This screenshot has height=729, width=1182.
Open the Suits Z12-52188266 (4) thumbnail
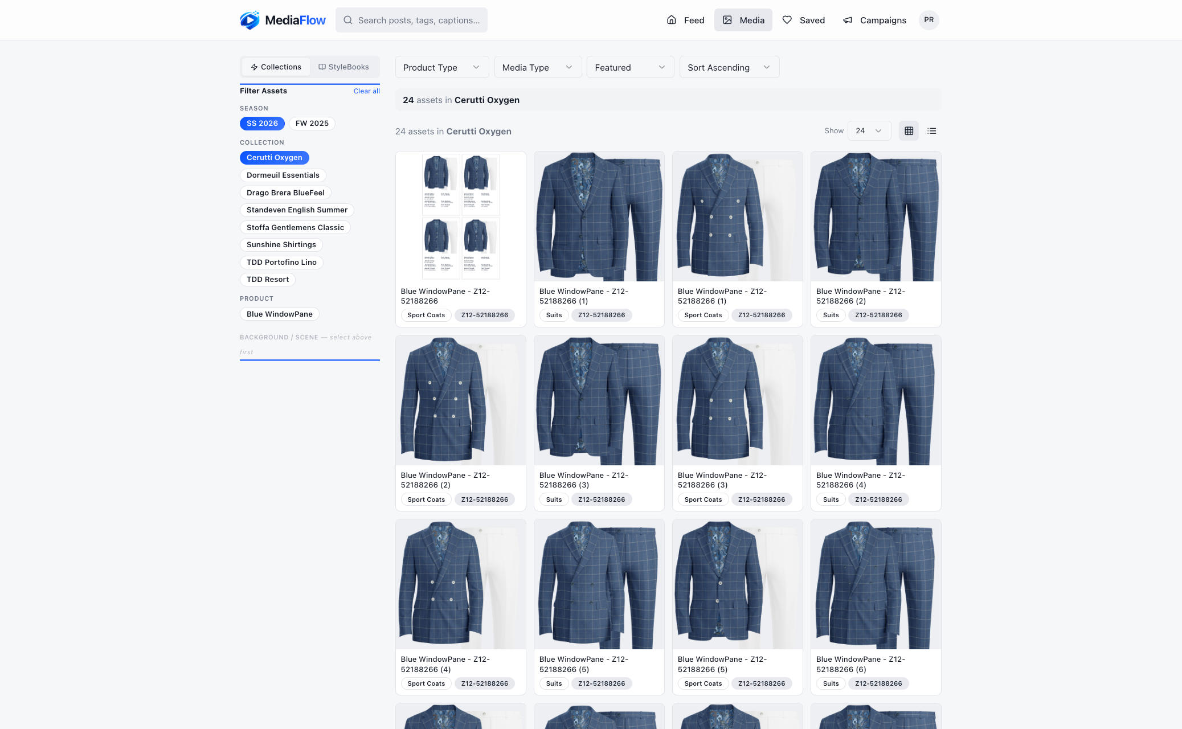(x=876, y=400)
